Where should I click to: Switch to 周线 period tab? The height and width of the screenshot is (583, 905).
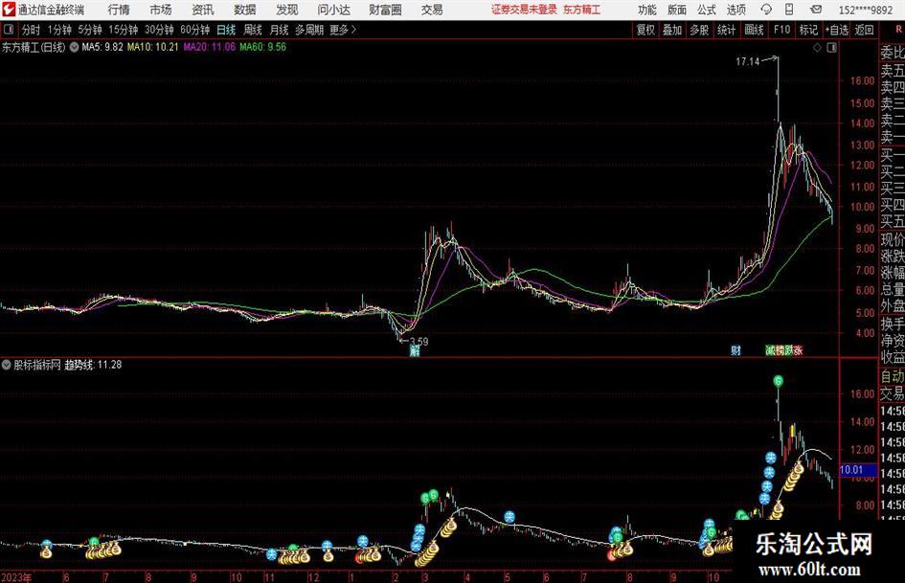pos(253,30)
